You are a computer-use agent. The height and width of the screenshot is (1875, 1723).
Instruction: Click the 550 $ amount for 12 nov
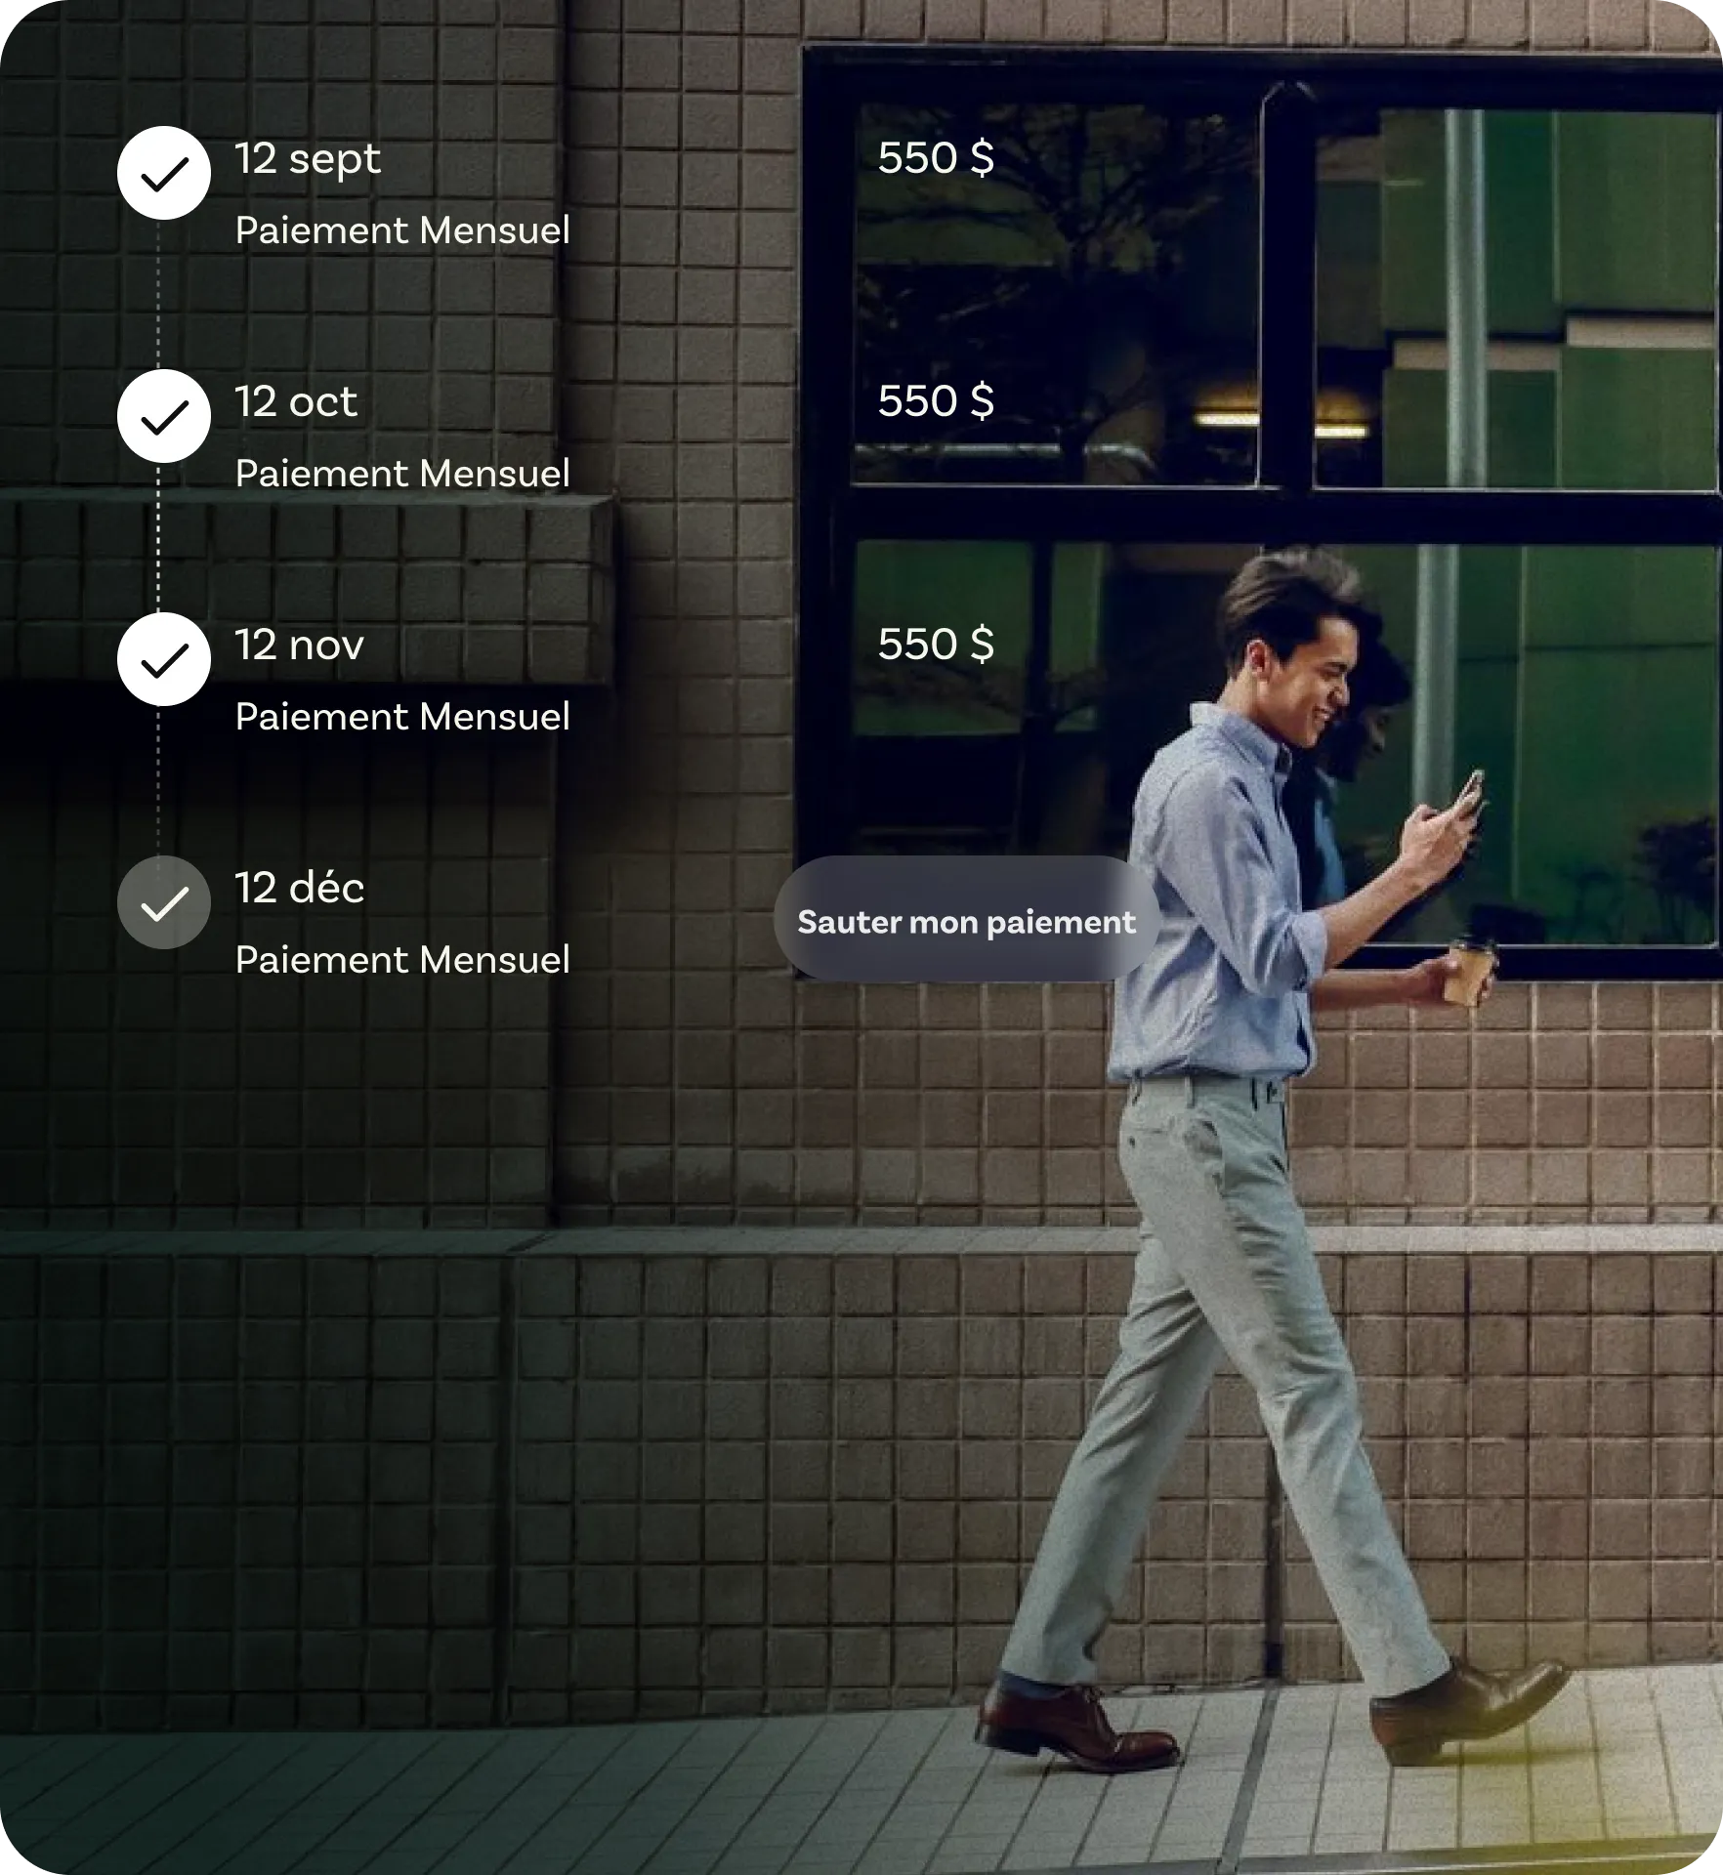point(935,645)
